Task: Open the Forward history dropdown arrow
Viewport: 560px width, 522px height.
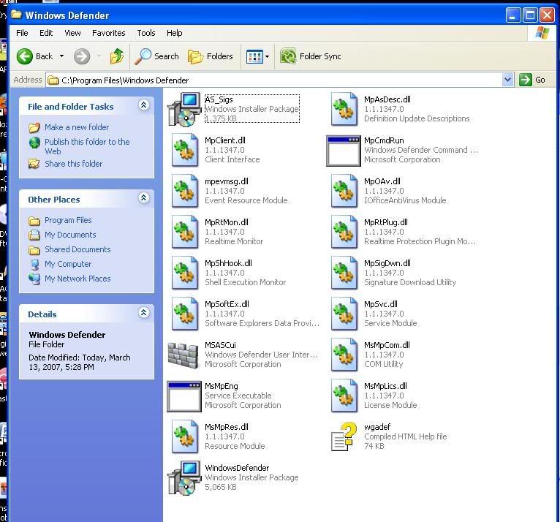Action: click(99, 56)
